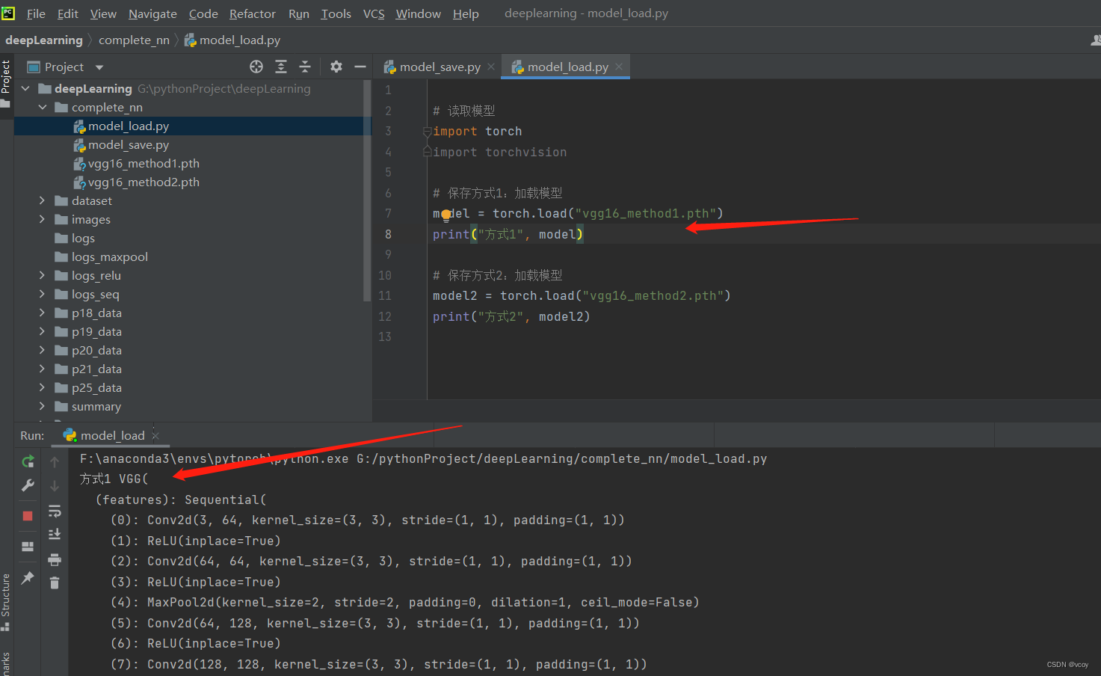1101x676 pixels.
Task: Click complete_nn in the breadcrumb bar
Action: (134, 40)
